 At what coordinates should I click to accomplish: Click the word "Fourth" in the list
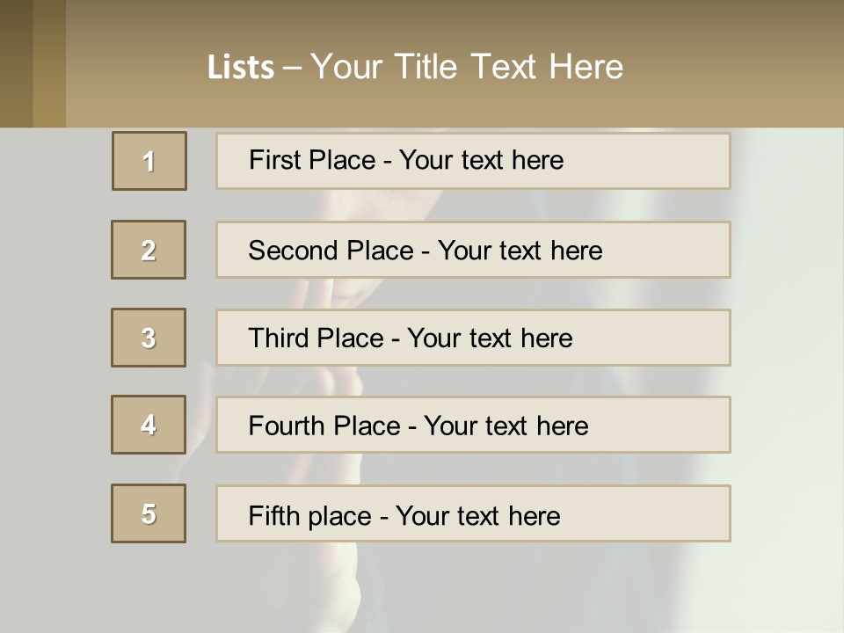point(287,426)
